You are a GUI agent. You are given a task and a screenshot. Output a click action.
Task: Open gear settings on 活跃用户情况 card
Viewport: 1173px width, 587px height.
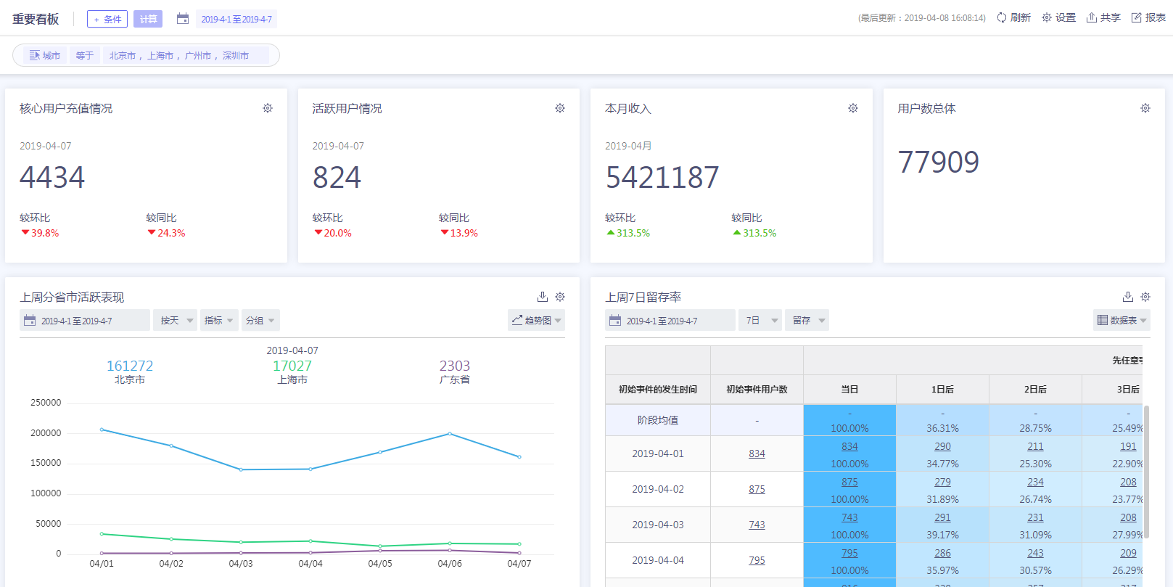[x=560, y=108]
